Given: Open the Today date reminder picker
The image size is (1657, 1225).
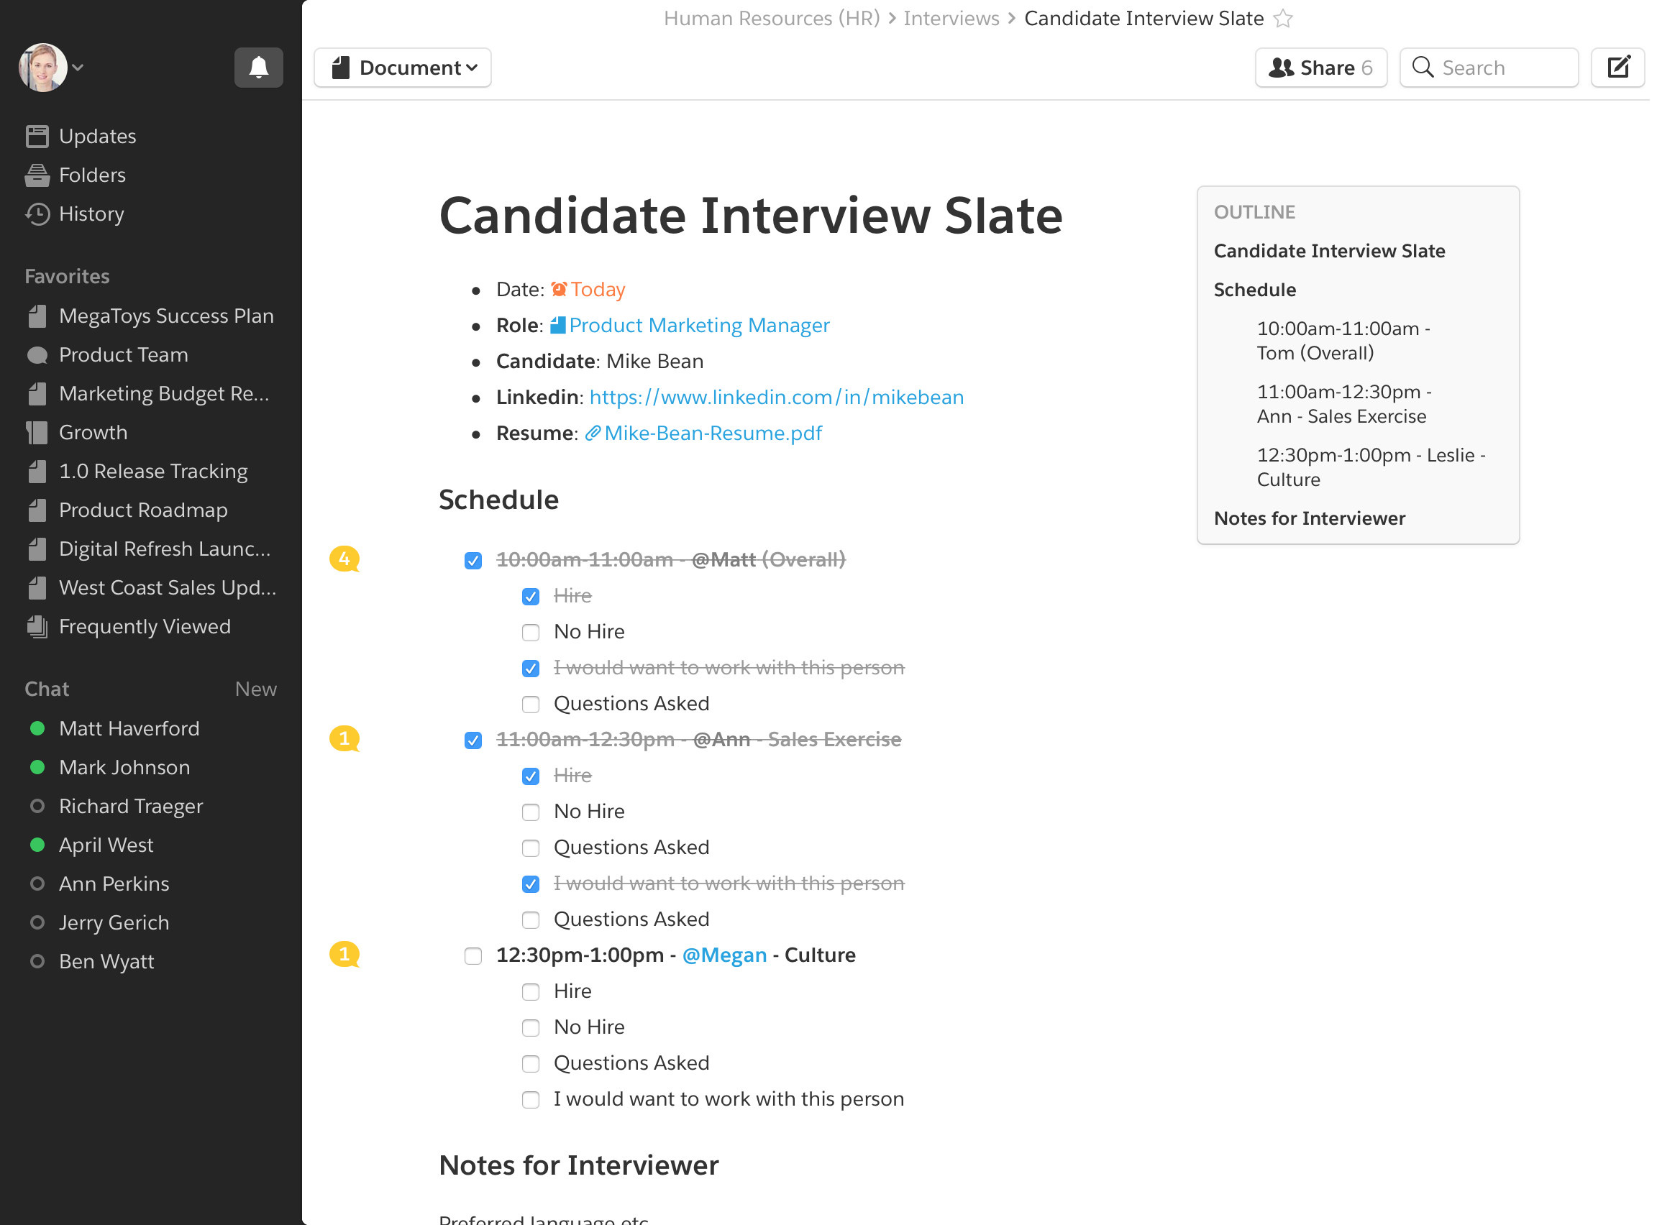Looking at the screenshot, I should point(588,289).
